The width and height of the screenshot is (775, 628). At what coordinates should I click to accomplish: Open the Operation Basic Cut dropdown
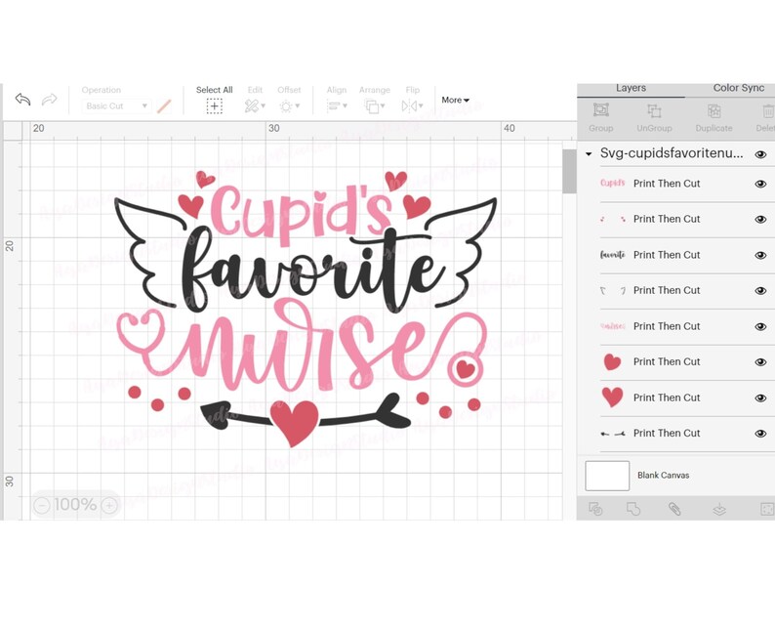[116, 105]
